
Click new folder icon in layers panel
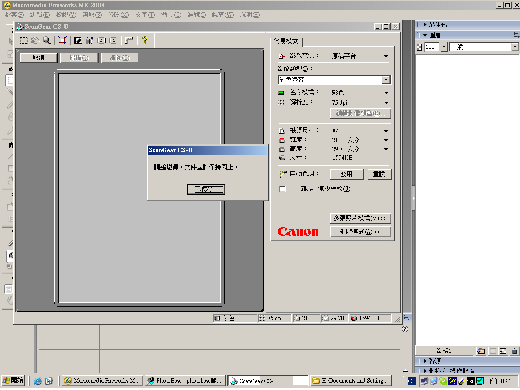[481, 351]
